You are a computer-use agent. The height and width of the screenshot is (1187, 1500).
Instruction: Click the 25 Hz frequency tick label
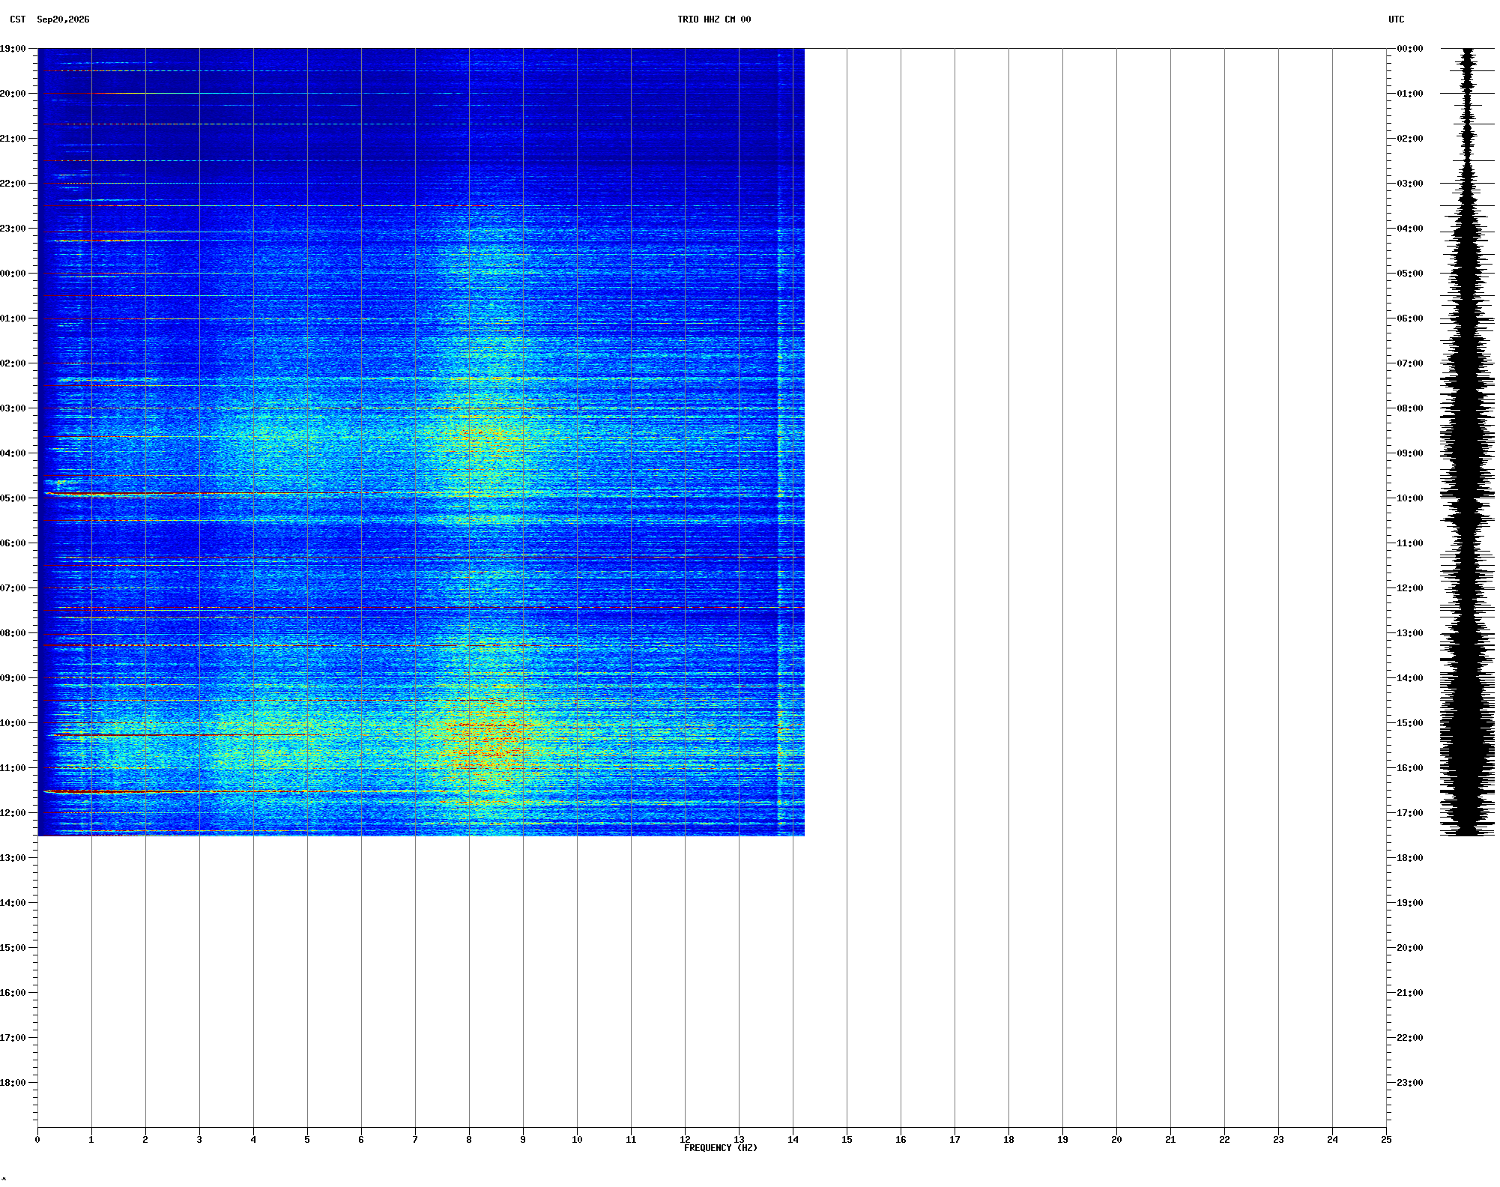pos(1386,1140)
